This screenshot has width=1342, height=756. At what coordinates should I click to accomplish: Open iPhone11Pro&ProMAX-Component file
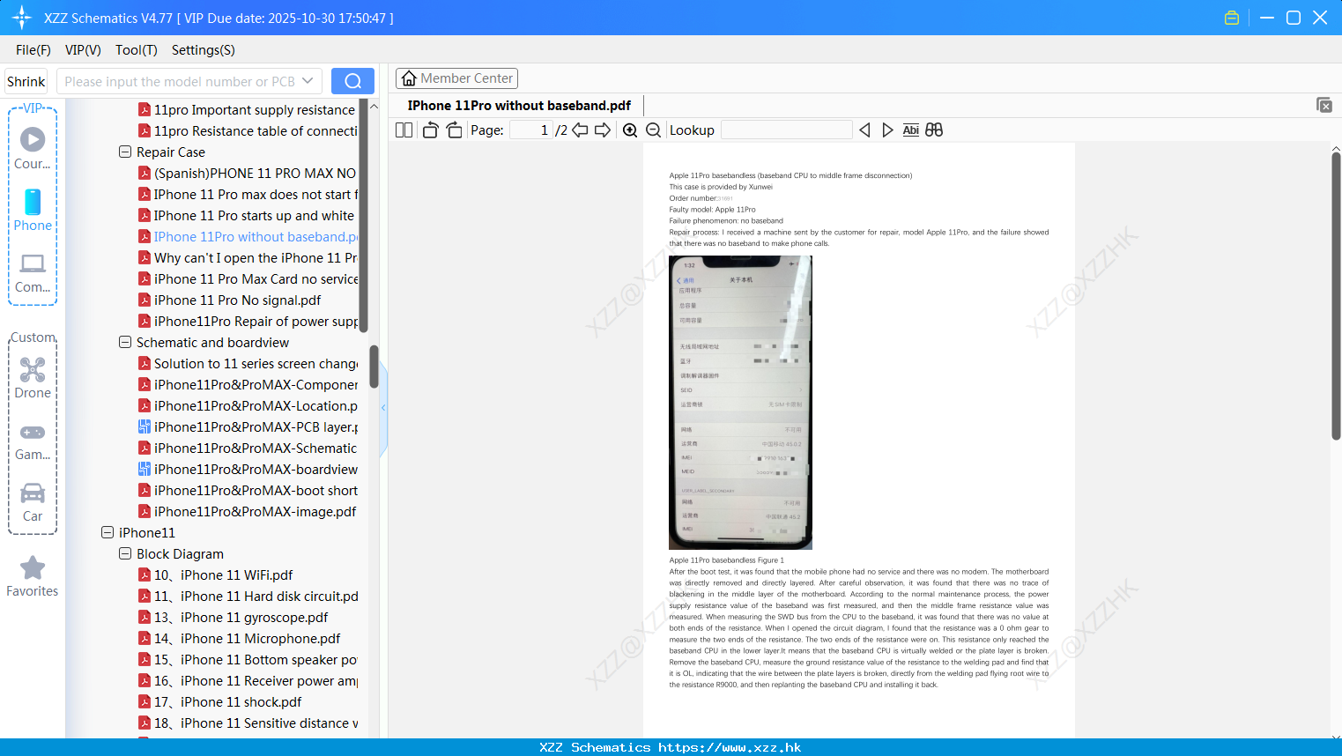pos(248,384)
